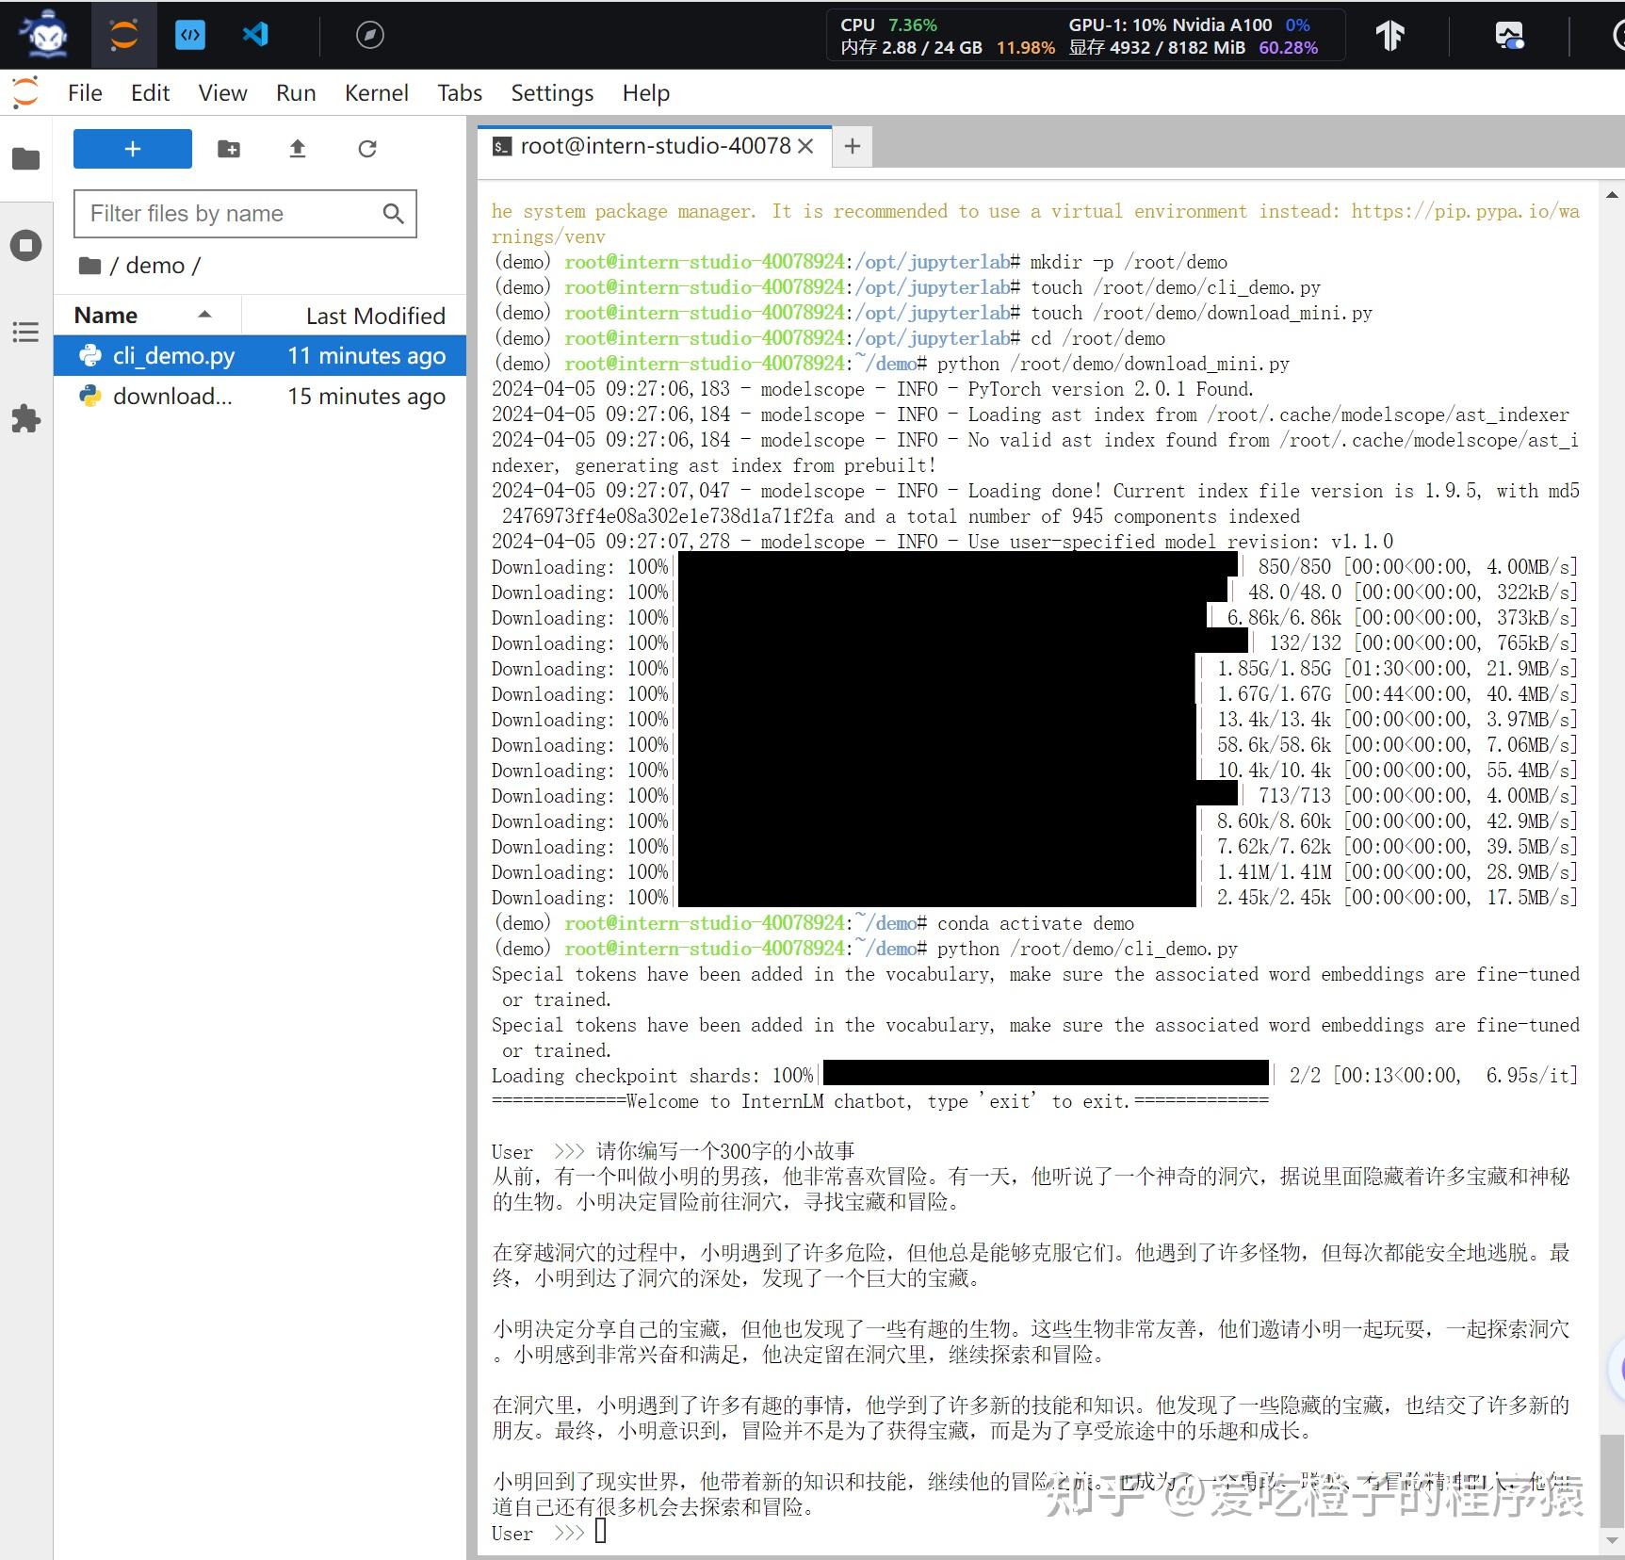Create a new folder in file browser

(x=229, y=149)
